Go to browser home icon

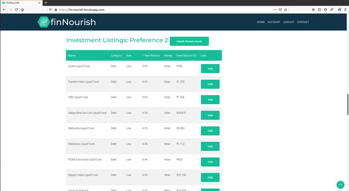point(23,10)
